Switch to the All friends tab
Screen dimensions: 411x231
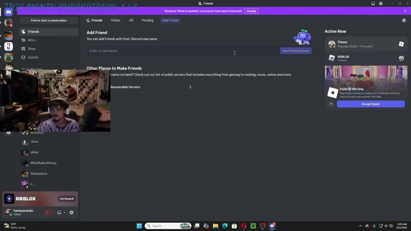131,20
